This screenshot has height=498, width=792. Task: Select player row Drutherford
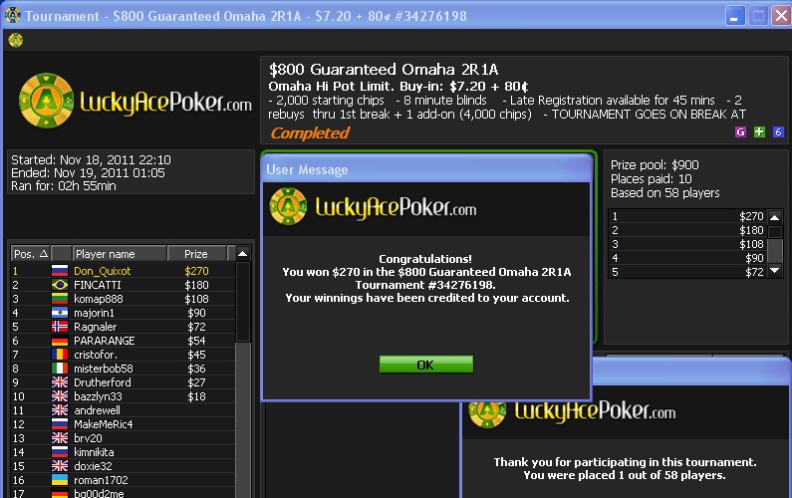coord(123,382)
